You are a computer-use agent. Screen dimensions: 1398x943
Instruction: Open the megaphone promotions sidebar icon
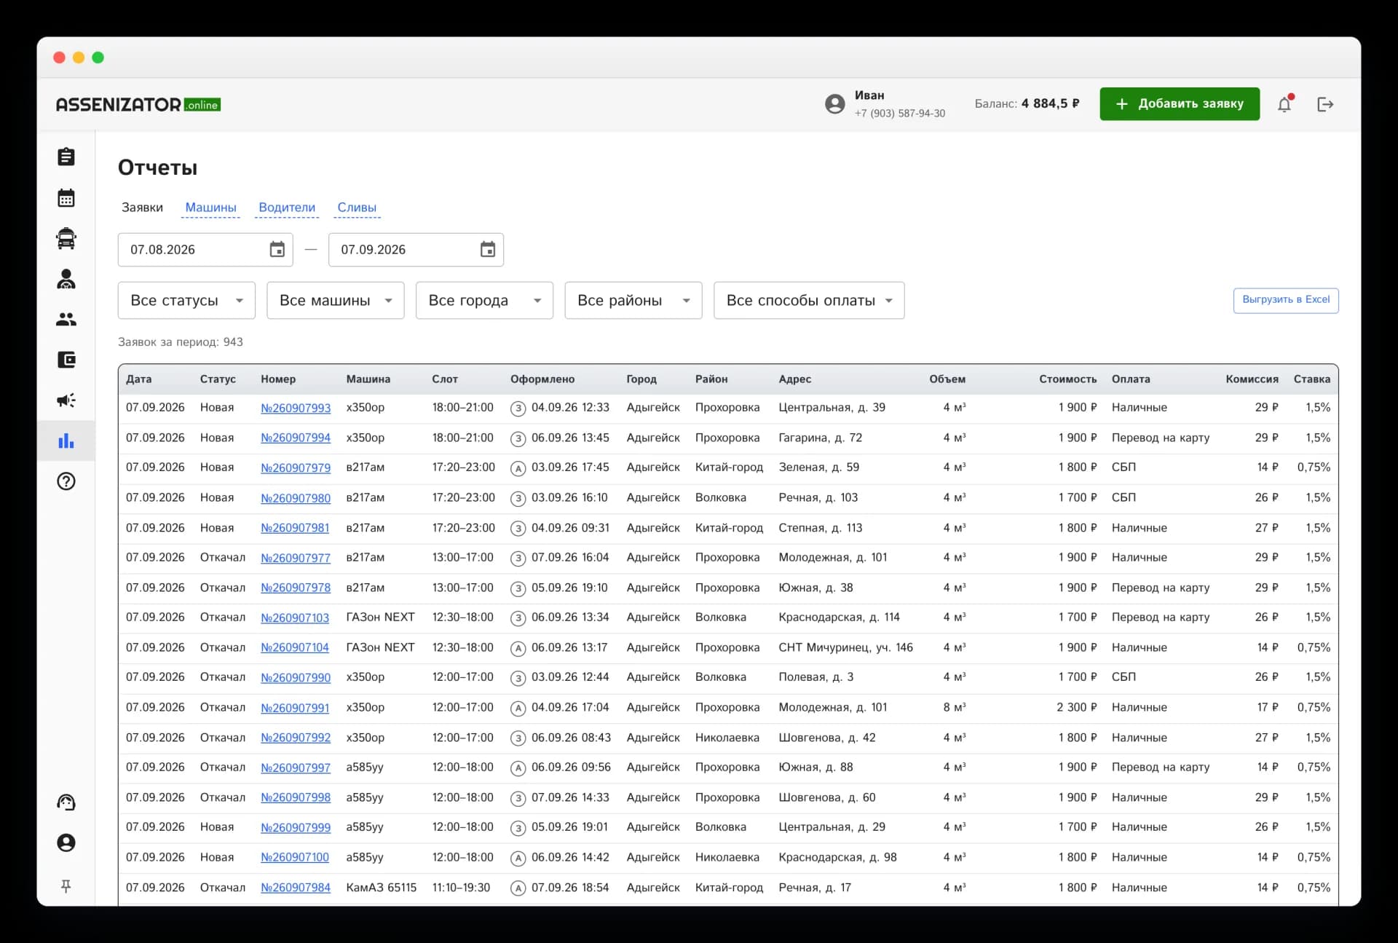coord(66,400)
